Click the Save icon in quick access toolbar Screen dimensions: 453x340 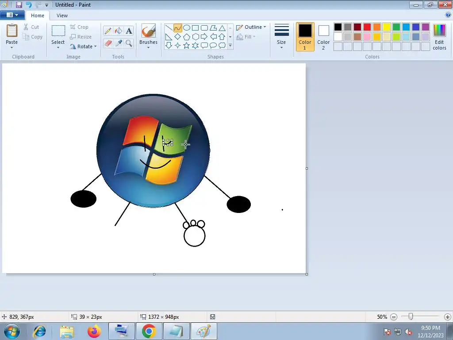click(x=19, y=4)
